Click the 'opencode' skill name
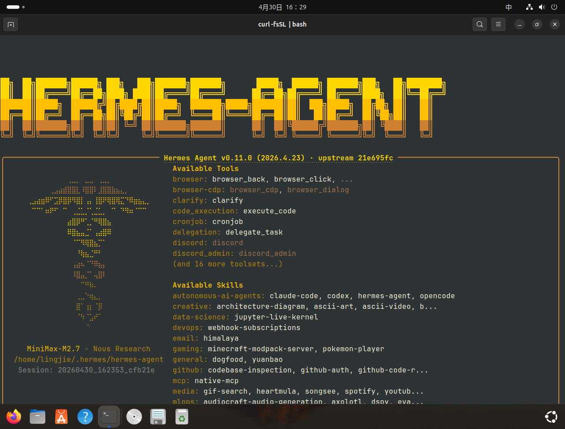The image size is (565, 429). click(437, 296)
